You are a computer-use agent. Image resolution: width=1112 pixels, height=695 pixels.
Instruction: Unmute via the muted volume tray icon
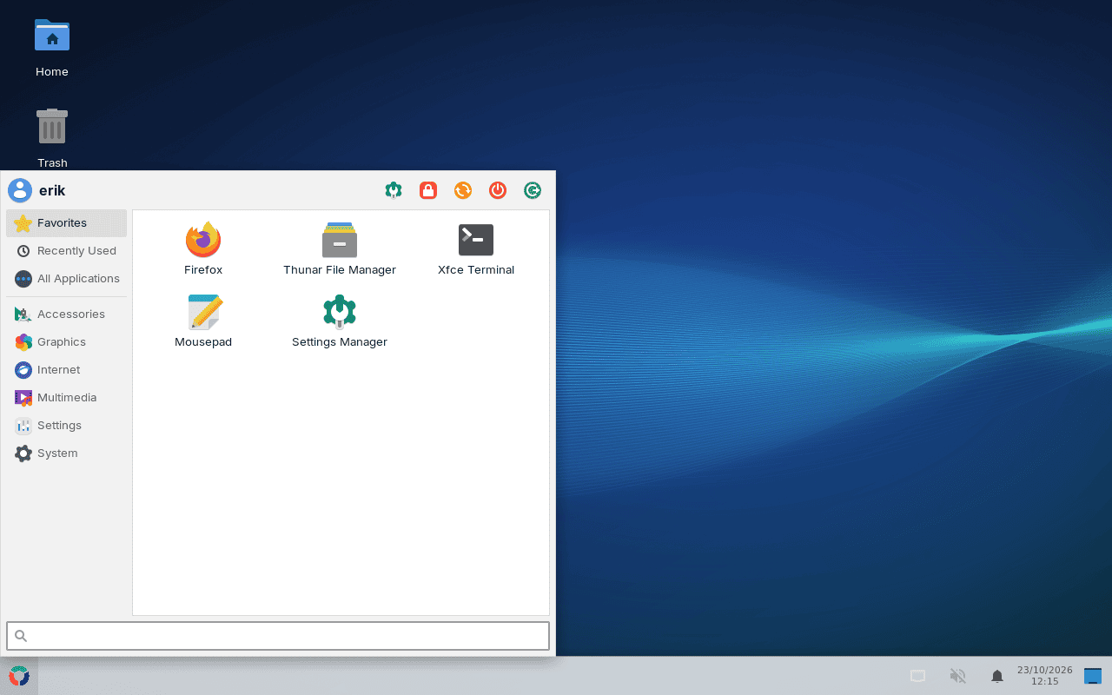coord(958,676)
